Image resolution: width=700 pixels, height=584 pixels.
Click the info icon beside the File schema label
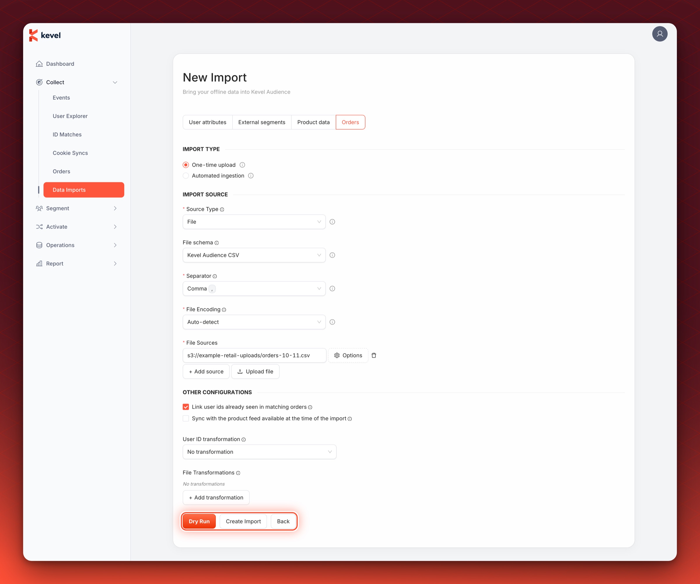pyautogui.click(x=217, y=243)
